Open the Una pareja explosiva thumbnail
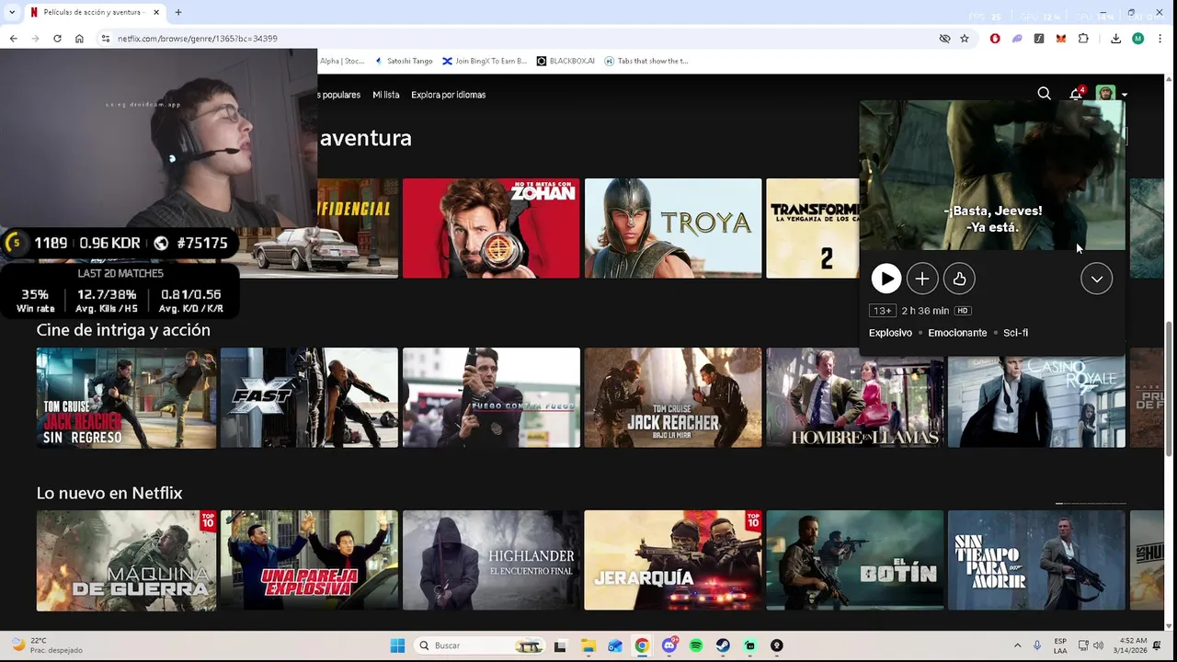Viewport: 1177px width, 662px height. click(309, 561)
